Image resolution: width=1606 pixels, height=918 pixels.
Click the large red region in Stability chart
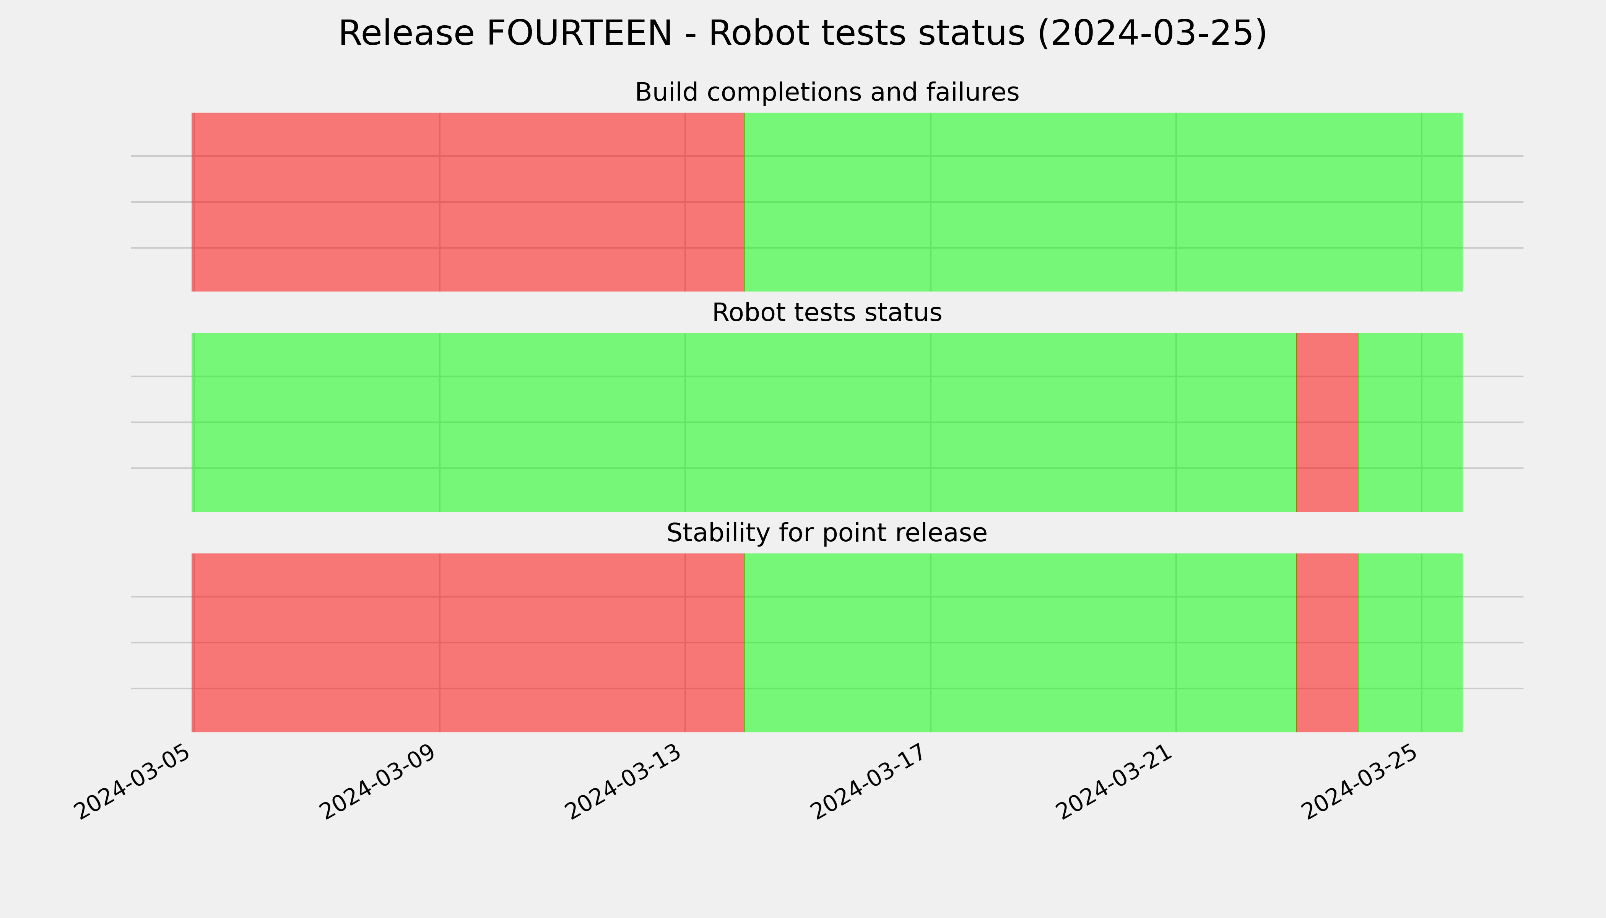[468, 643]
